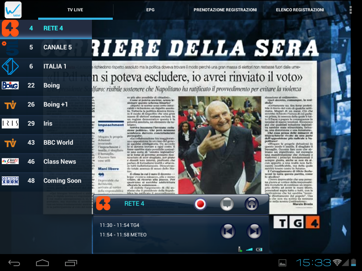The width and height of the screenshot is (362, 271).
Task: Open Prenotazione Registrazioni tab
Action: [x=225, y=10]
